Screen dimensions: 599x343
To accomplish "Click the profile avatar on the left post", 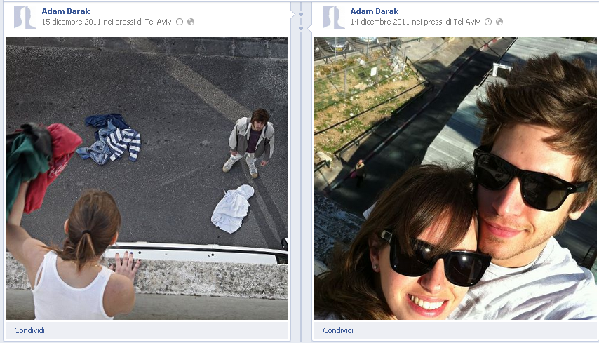I will (x=25, y=18).
